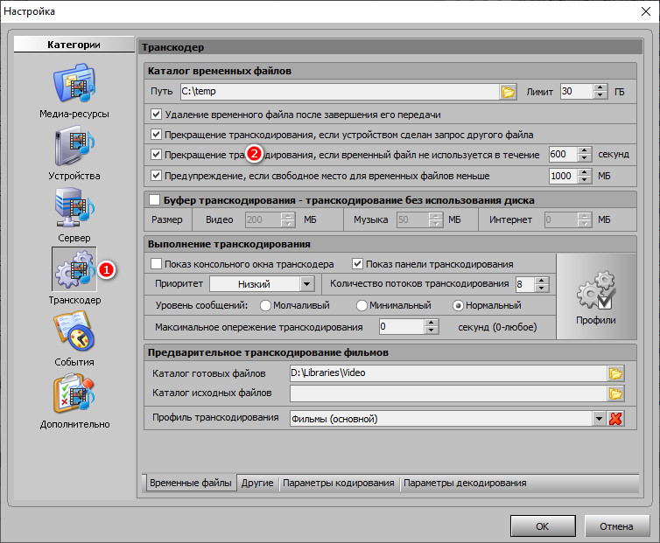Expand the Профиль транскодирования dropdown
This screenshot has height=543, width=660.
tap(599, 418)
